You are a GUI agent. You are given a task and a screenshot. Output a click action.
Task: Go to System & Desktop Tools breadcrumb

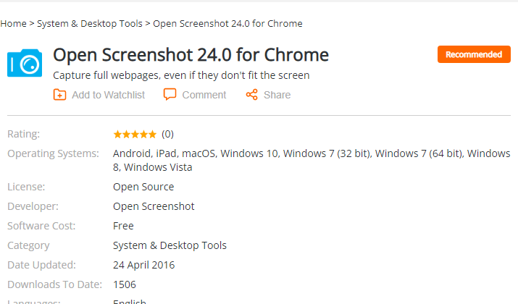click(x=90, y=24)
